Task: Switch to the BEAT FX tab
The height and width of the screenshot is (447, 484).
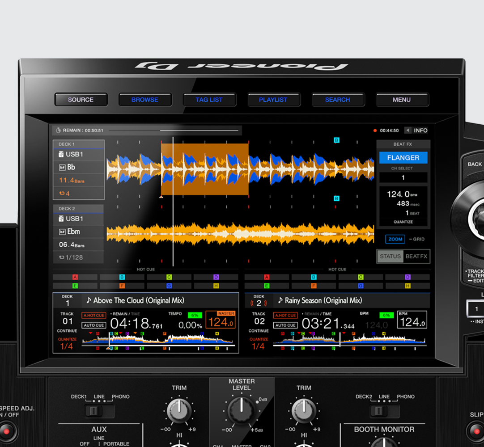Action: click(415, 257)
